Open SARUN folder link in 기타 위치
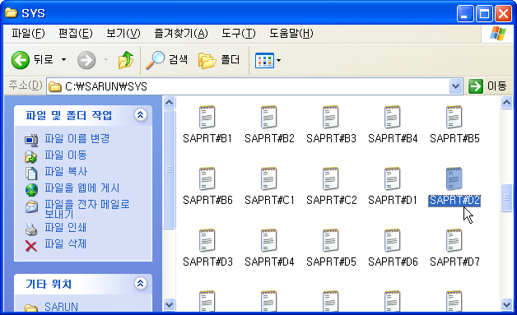This screenshot has width=517, height=315. [61, 307]
